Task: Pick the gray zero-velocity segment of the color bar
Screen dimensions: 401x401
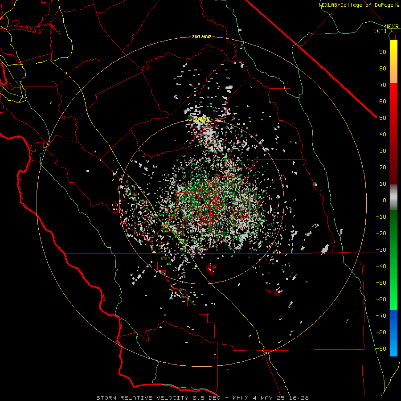Action: pos(393,197)
